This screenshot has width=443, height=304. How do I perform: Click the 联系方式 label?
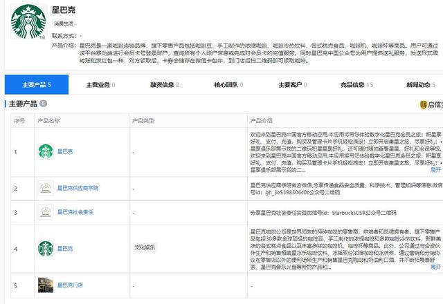click(64, 36)
